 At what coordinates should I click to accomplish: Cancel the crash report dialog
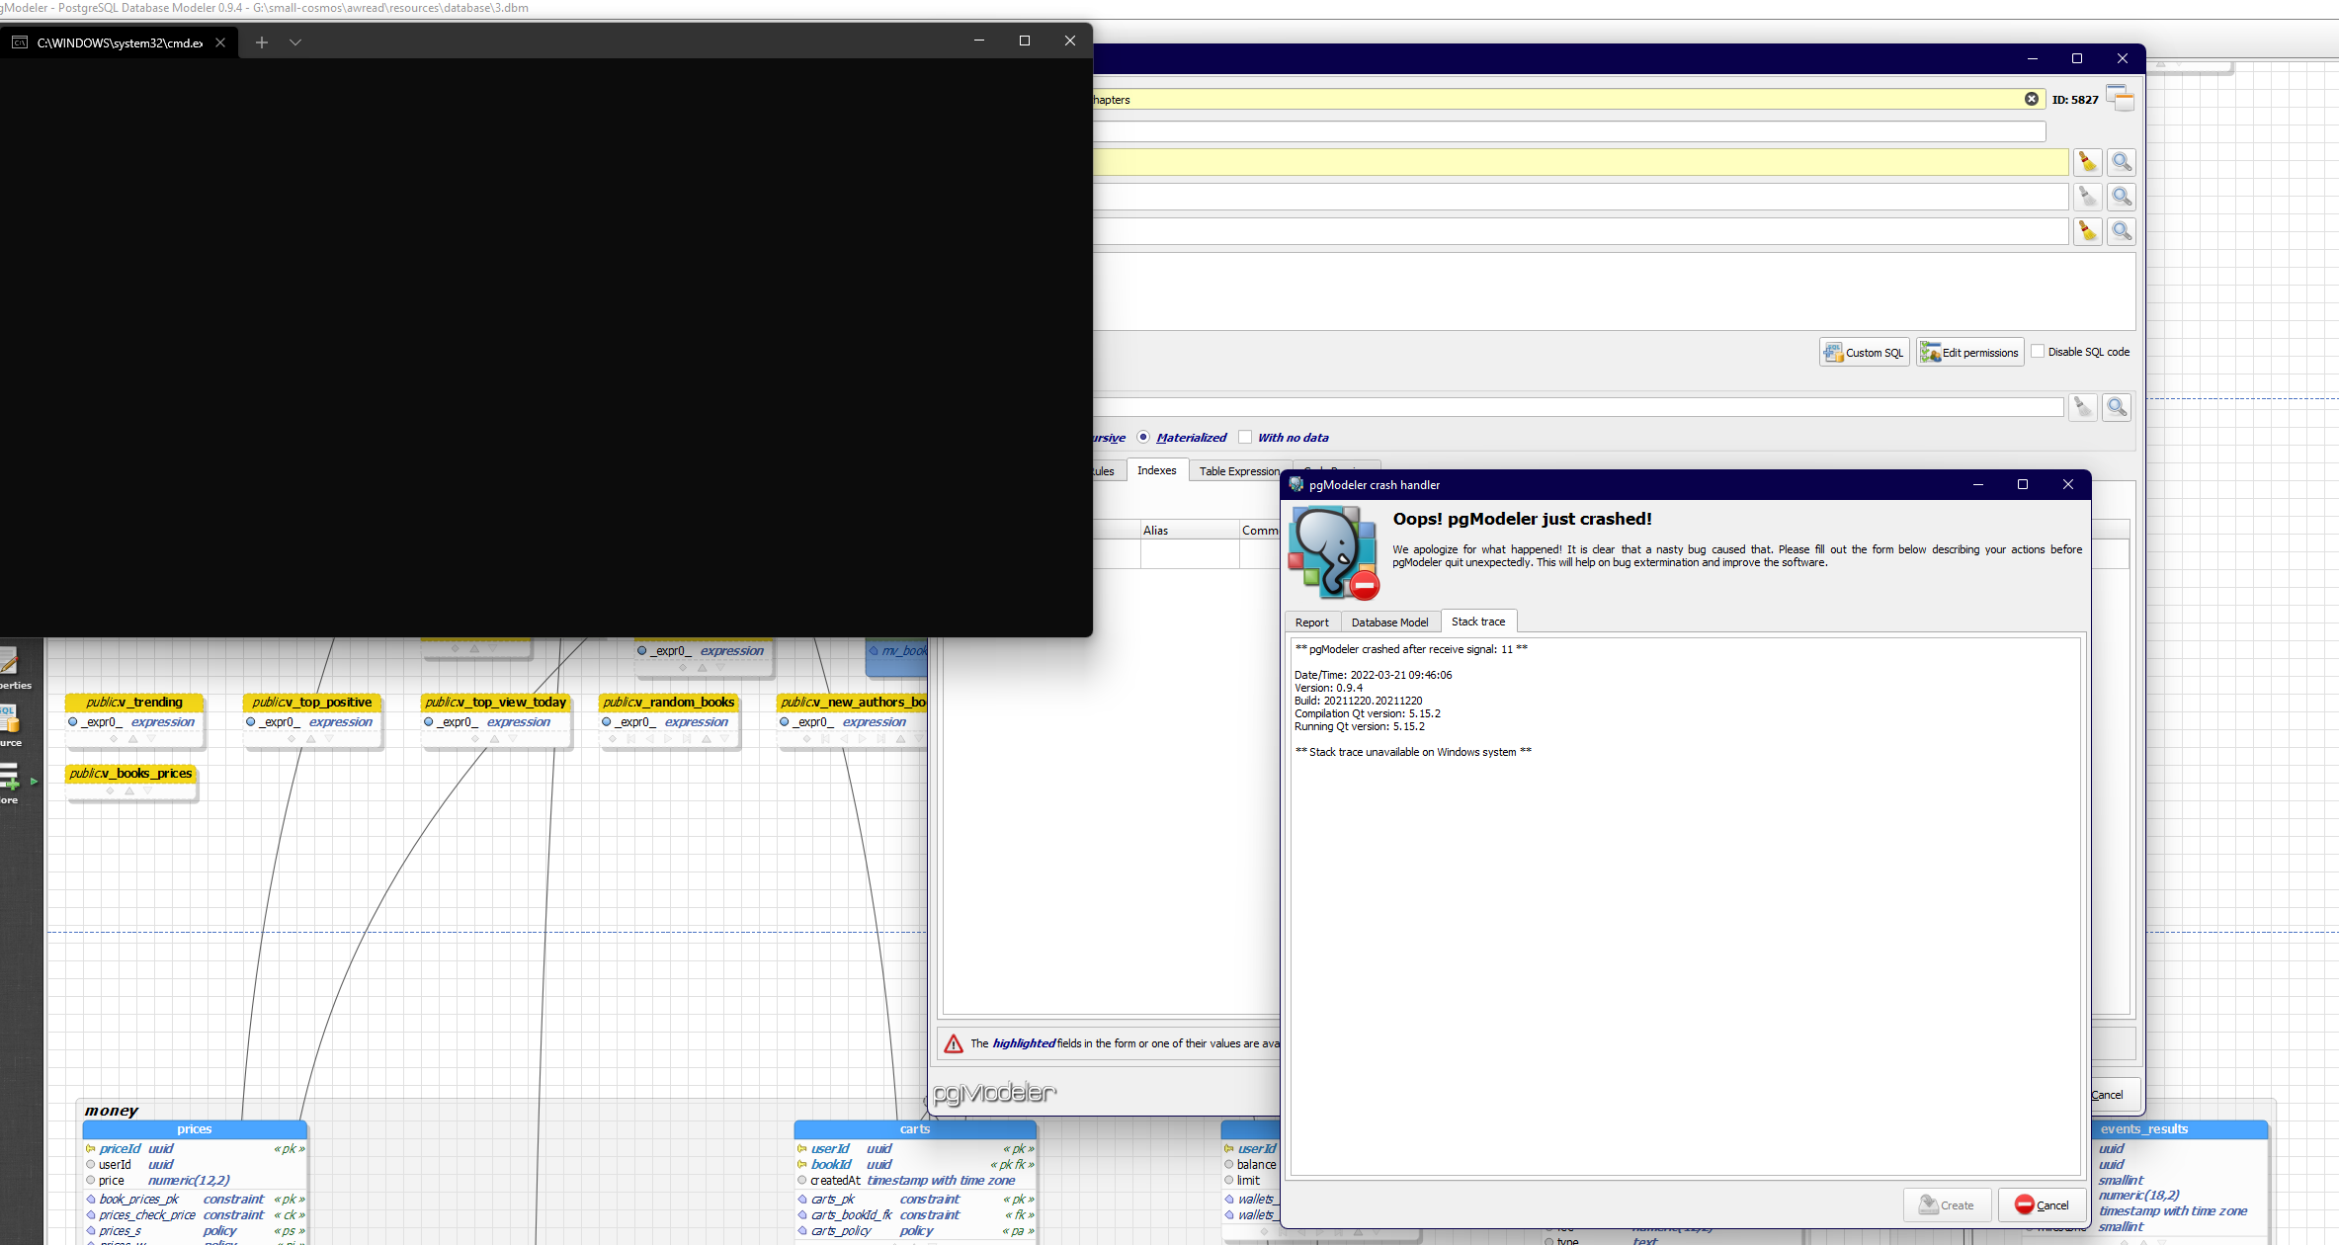(x=2043, y=1204)
